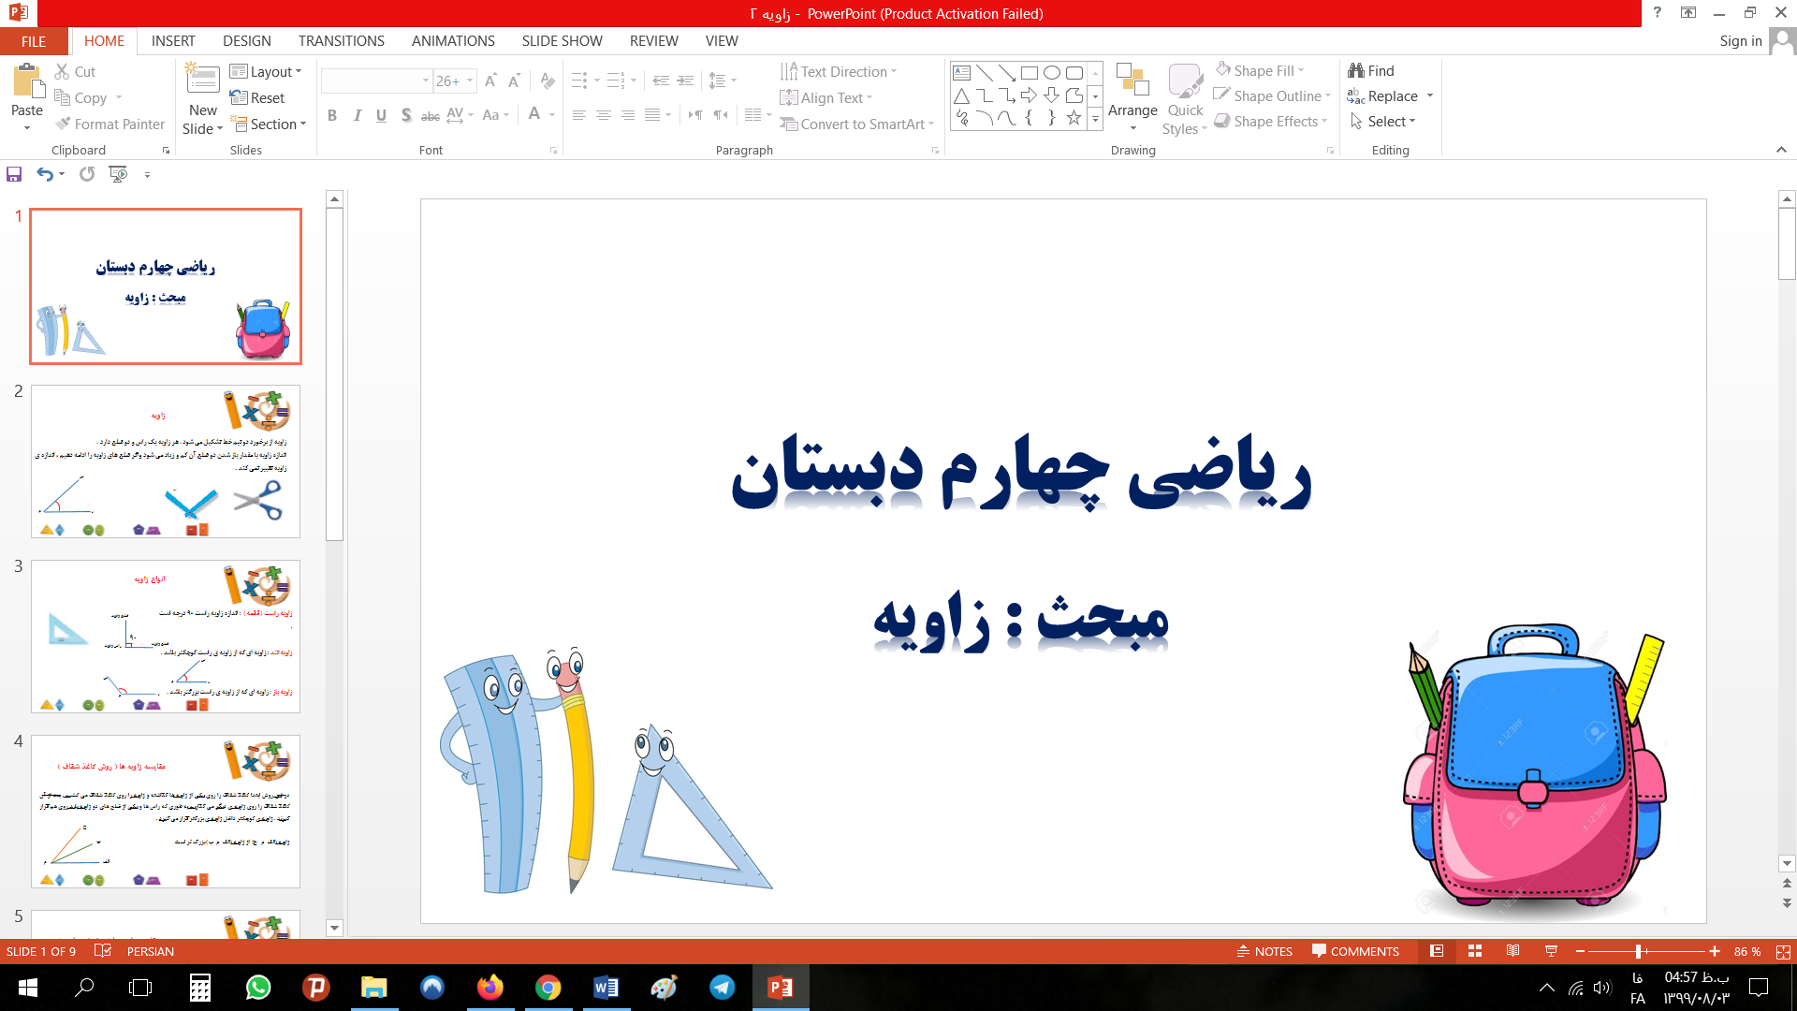Toggle the Notes pane
The width and height of the screenshot is (1797, 1011).
click(x=1264, y=951)
